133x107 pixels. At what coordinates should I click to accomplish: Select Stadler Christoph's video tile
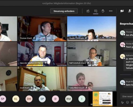click(92, 29)
